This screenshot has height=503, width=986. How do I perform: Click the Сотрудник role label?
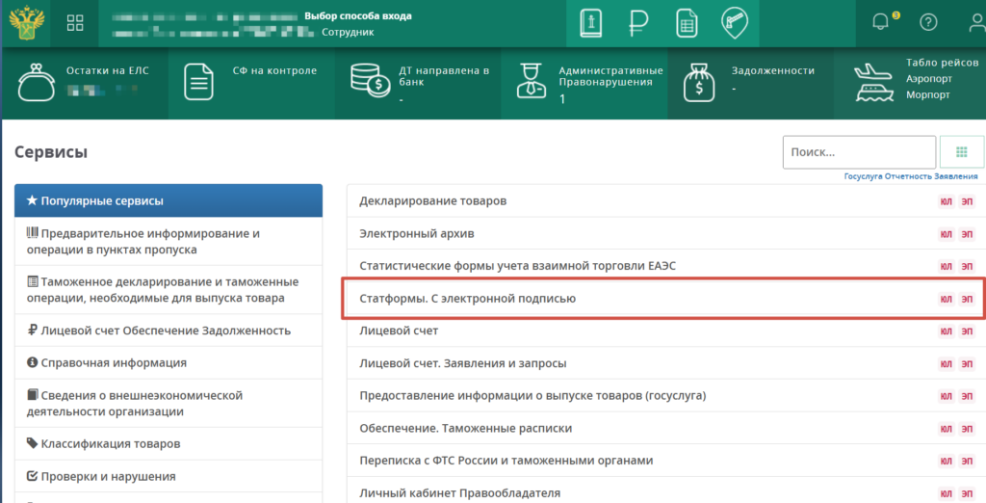click(348, 32)
